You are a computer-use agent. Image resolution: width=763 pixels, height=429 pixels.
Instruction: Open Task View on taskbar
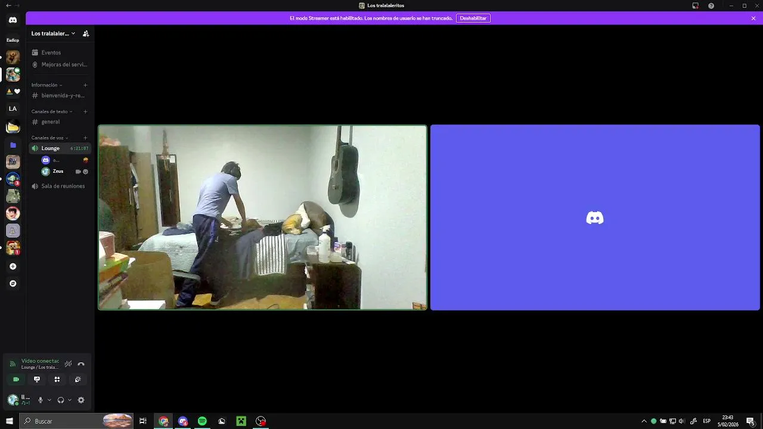[x=143, y=421]
